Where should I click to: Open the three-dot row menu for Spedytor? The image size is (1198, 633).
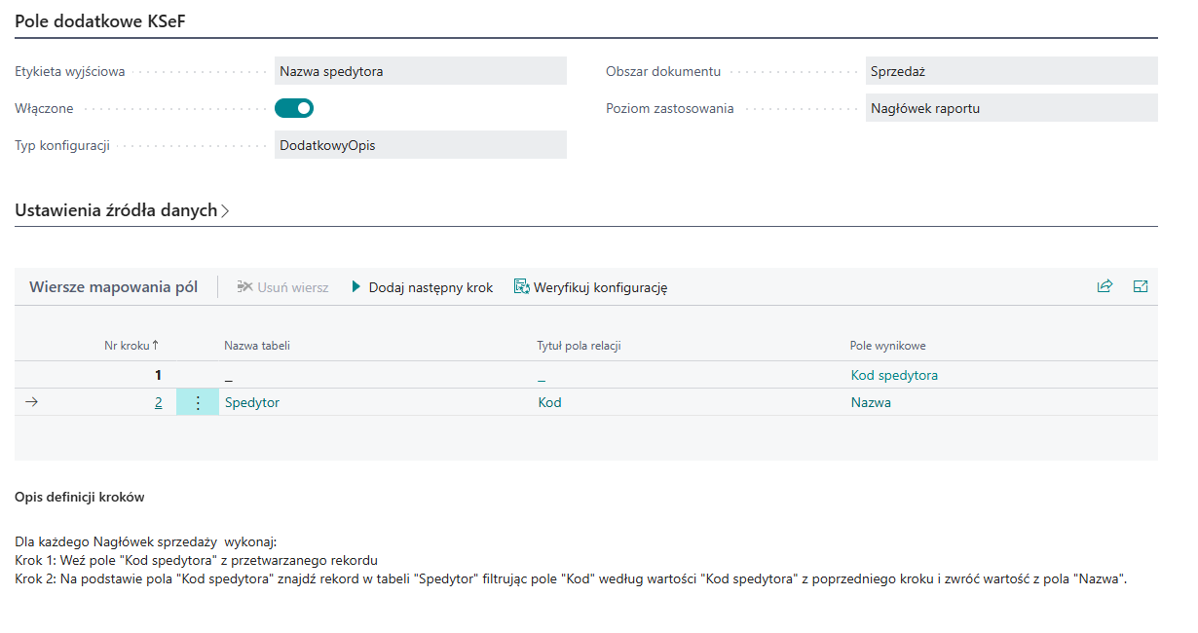(198, 402)
